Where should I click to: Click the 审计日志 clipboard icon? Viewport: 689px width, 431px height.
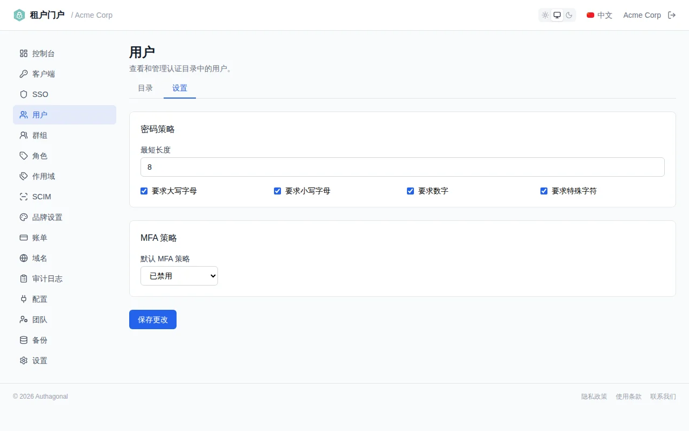click(24, 279)
